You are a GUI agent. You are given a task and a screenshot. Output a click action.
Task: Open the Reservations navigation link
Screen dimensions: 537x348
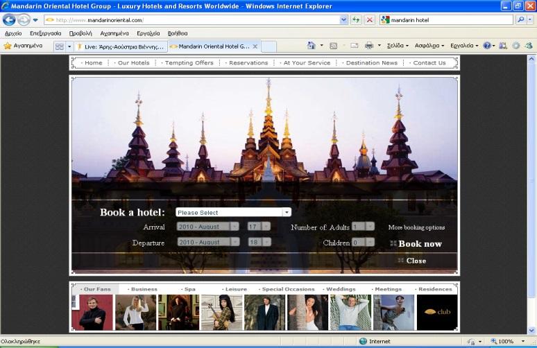click(248, 63)
